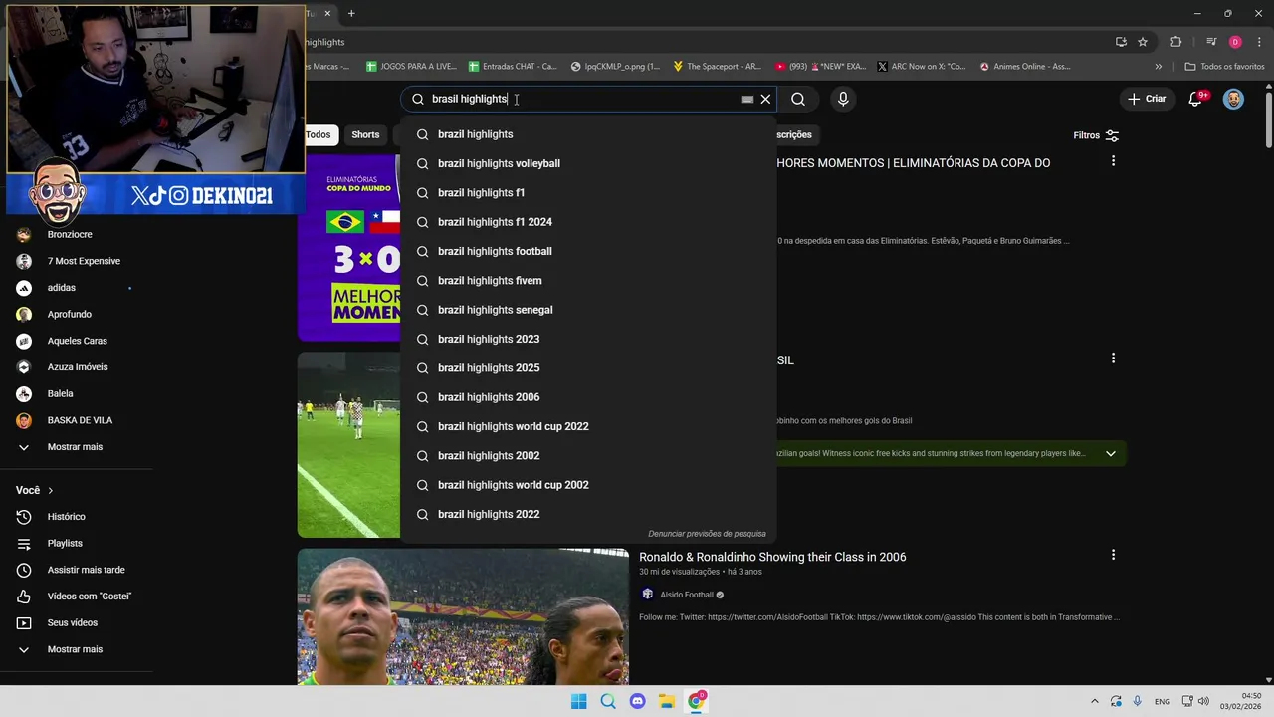Open Playlists in the sidebar

(65, 544)
